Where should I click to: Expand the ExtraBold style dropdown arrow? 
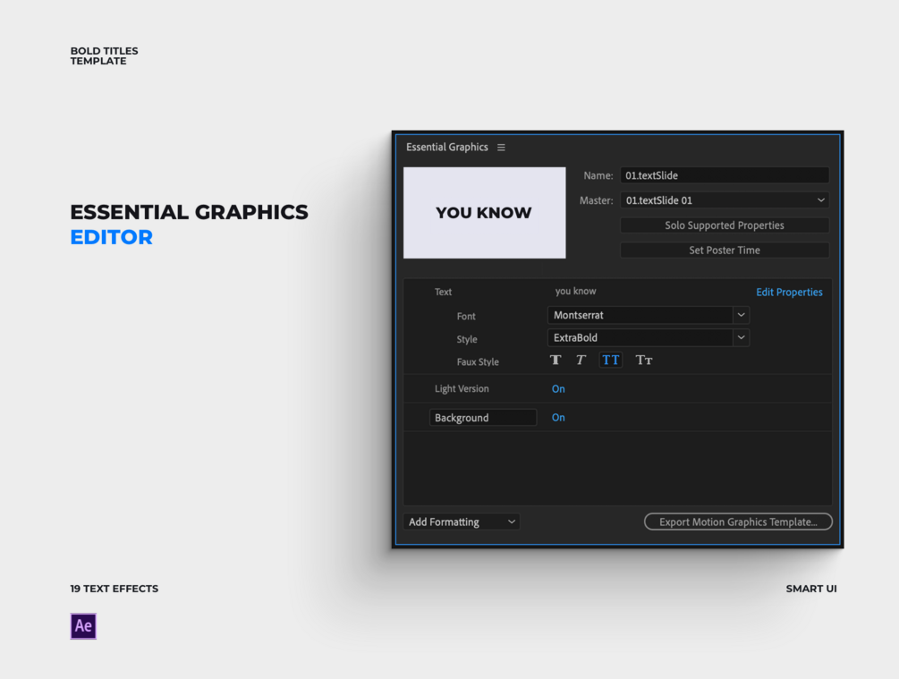pos(741,338)
